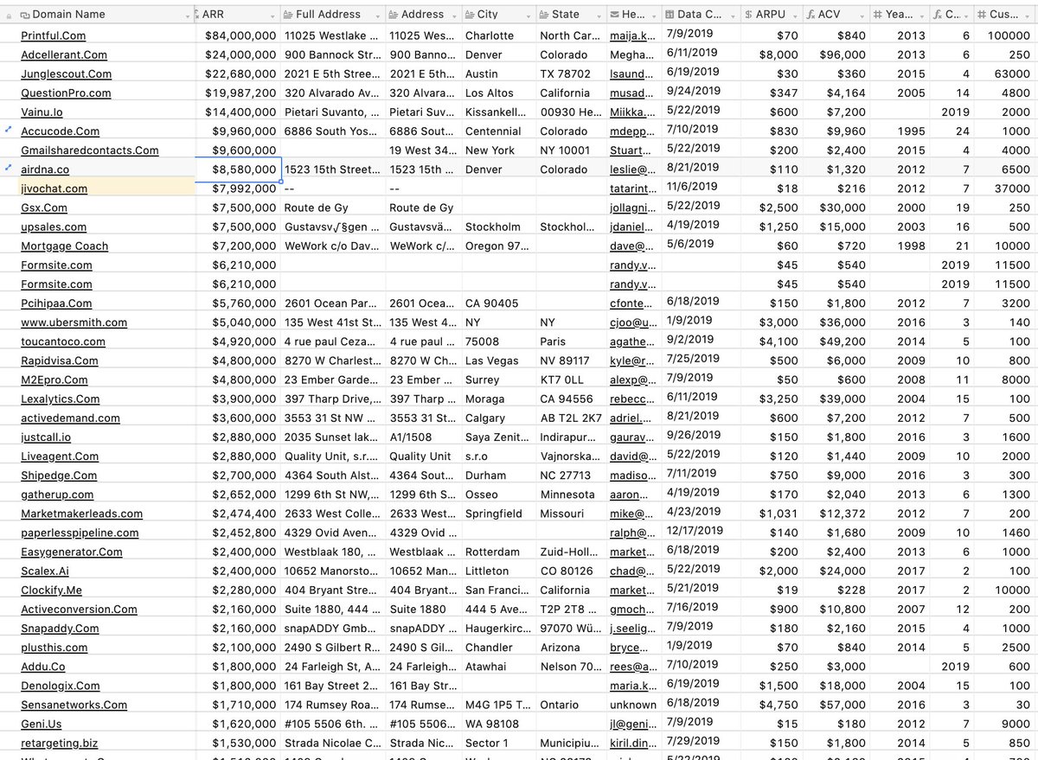Click the text-type icon of Address column
This screenshot has height=760, width=1038.
(394, 15)
